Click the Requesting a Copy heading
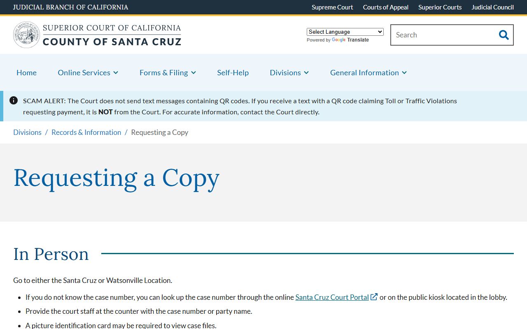 click(x=117, y=178)
